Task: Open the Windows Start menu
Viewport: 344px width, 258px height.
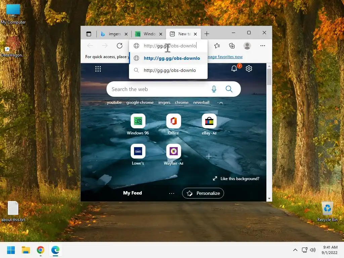Action: click(x=11, y=250)
